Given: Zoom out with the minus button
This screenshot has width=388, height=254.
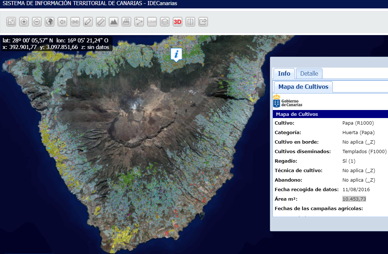Looking at the screenshot, I should (37, 22).
